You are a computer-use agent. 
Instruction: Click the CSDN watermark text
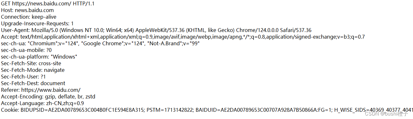(386, 114)
